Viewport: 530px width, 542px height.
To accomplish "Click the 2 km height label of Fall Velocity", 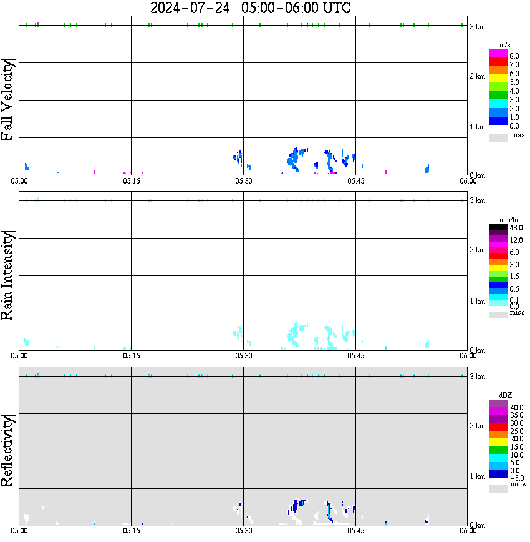I will (477, 76).
